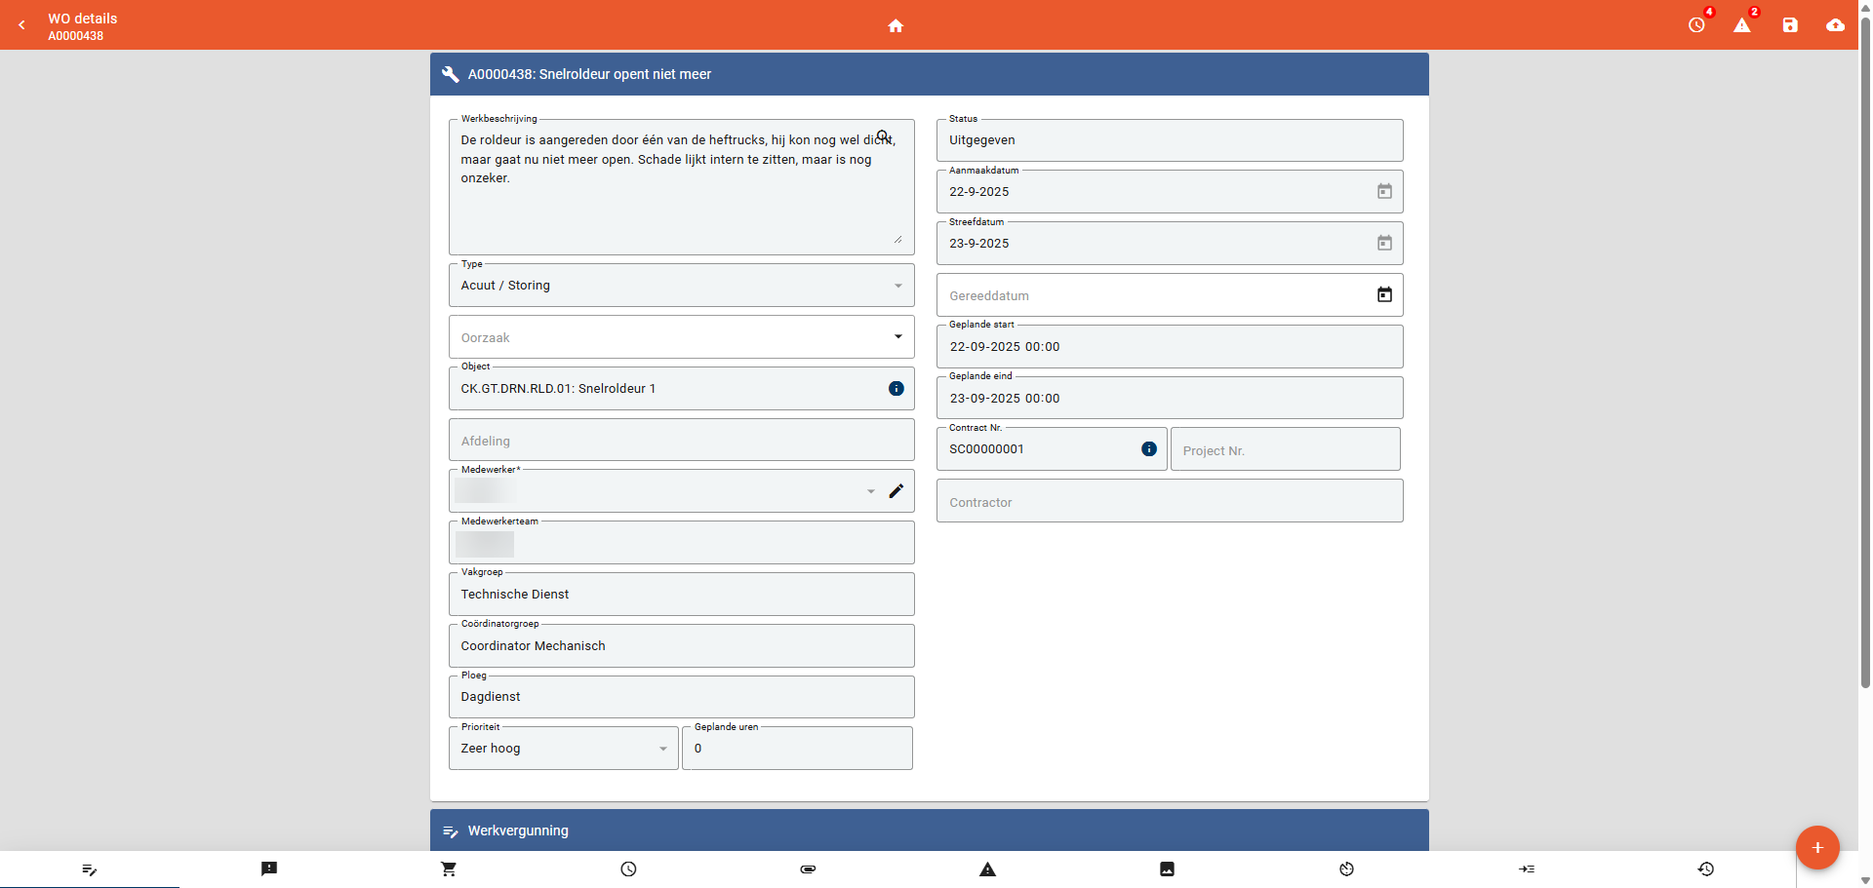
Task: Click the info icon in the Object field
Action: pos(896,389)
